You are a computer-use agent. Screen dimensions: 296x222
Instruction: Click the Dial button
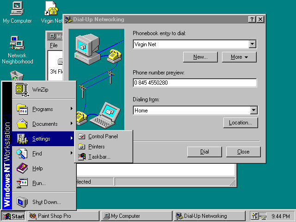pyautogui.click(x=204, y=152)
